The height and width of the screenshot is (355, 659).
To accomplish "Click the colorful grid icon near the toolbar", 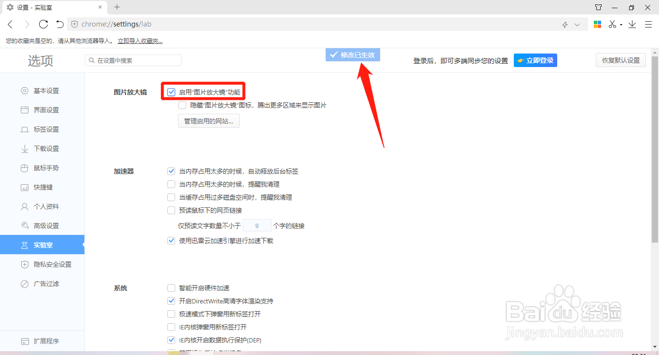I will [x=597, y=24].
